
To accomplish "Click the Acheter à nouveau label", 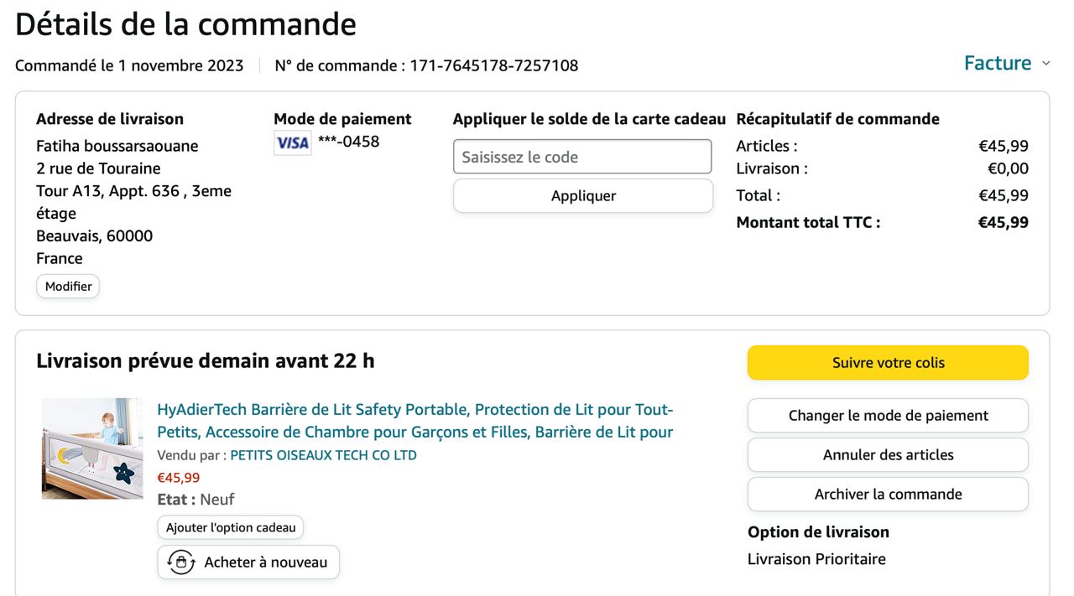I will pyautogui.click(x=265, y=562).
